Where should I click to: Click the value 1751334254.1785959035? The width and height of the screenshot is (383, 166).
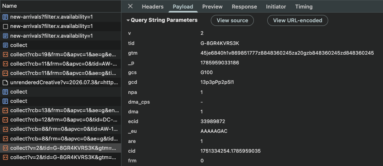click(230, 151)
